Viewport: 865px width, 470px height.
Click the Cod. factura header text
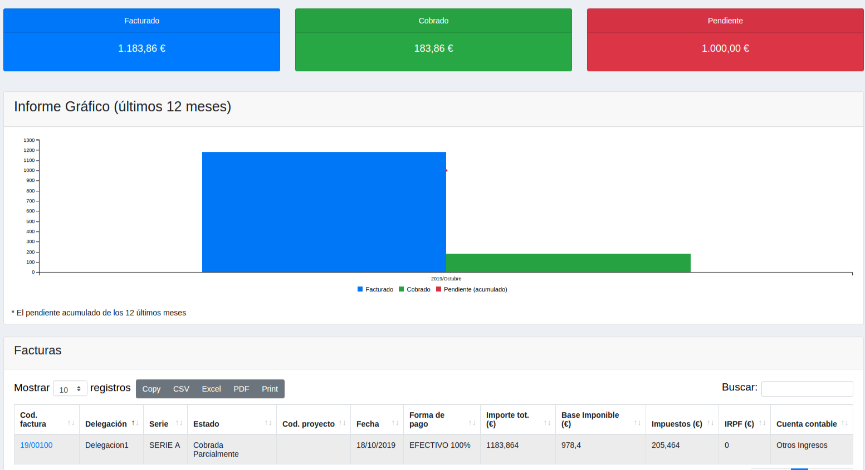(33, 419)
